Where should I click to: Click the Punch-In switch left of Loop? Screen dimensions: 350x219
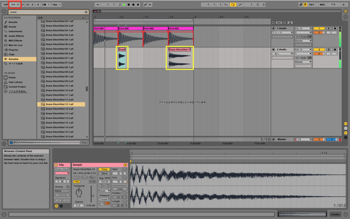(x=226, y=4)
